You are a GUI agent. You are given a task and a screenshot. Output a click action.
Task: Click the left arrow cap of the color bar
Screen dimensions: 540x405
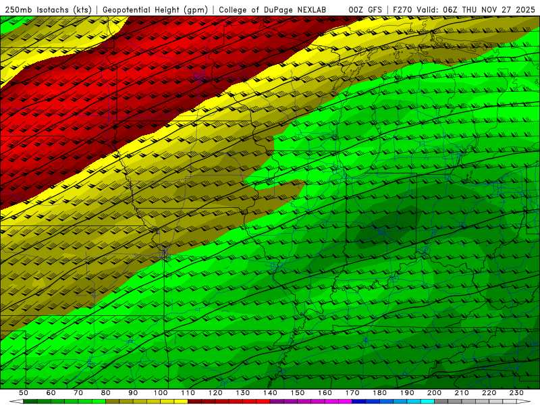16,402
